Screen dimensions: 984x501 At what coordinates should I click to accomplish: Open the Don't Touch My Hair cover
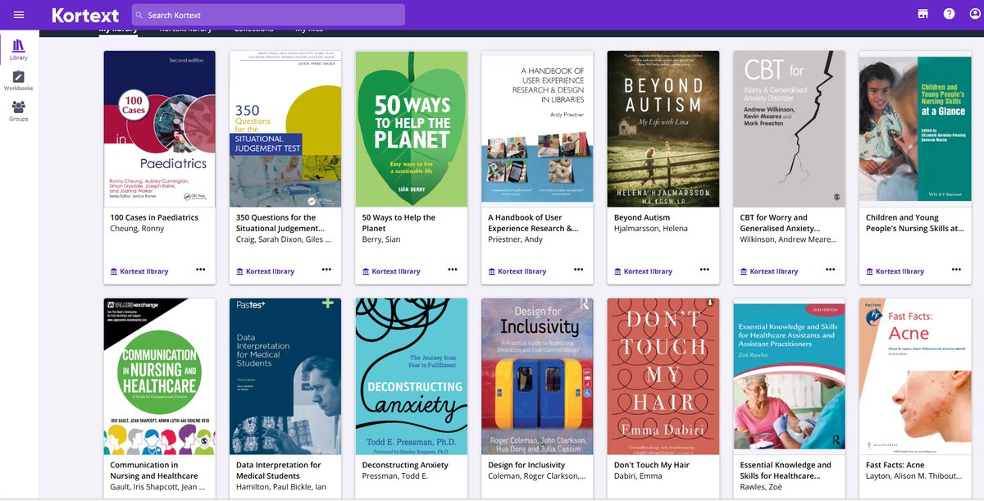(x=663, y=376)
